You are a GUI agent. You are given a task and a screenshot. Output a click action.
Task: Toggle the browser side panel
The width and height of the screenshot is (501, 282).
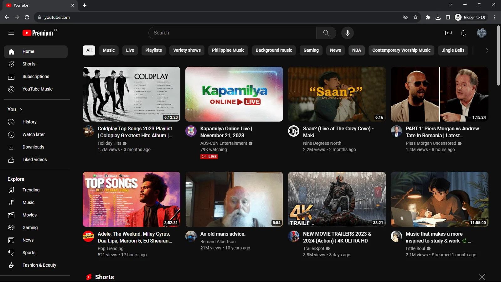point(448,17)
